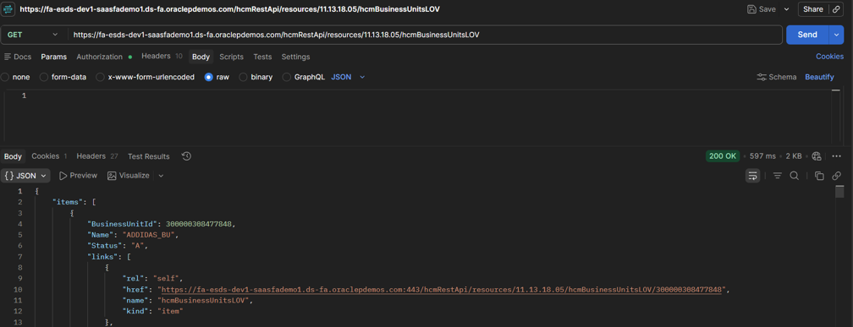The width and height of the screenshot is (853, 327).
Task: Toggle word wrap in the response
Action: 753,176
